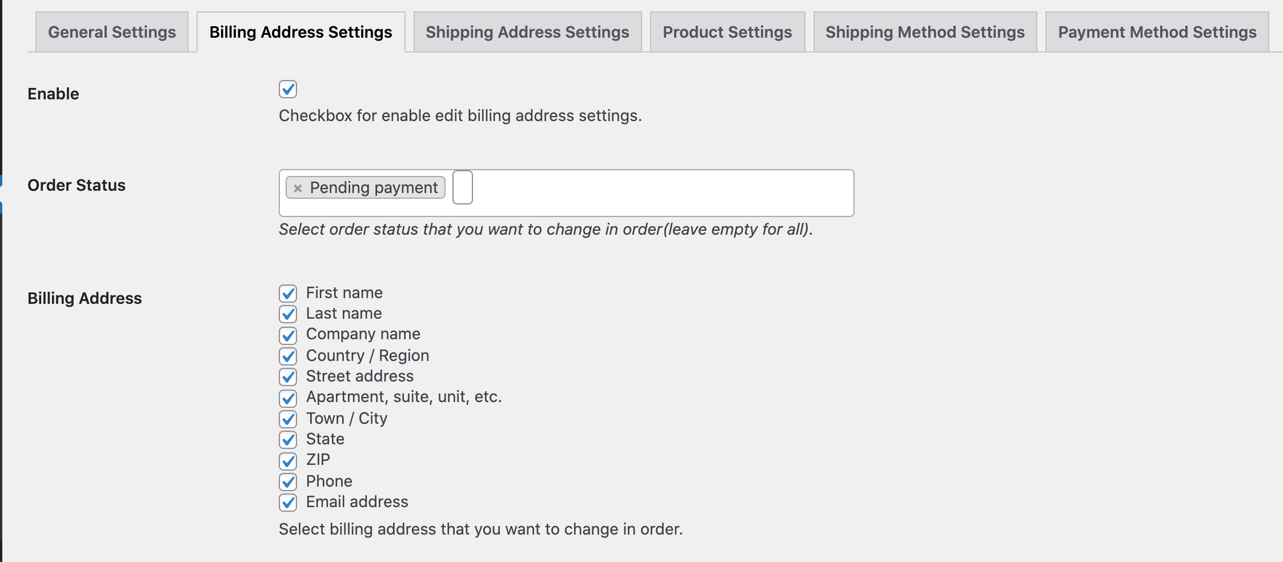Open the Payment Method Settings tab

[1157, 32]
